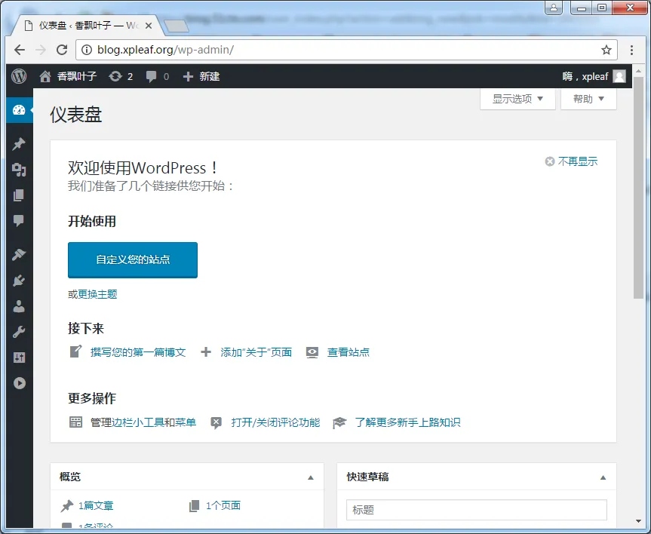Click scrollbar down arrow
The image size is (651, 534).
(x=638, y=520)
